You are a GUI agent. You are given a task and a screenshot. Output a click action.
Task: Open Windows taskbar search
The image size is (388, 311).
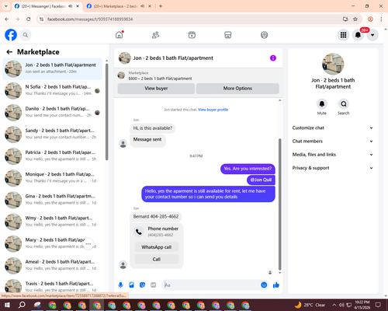[x=22, y=305]
